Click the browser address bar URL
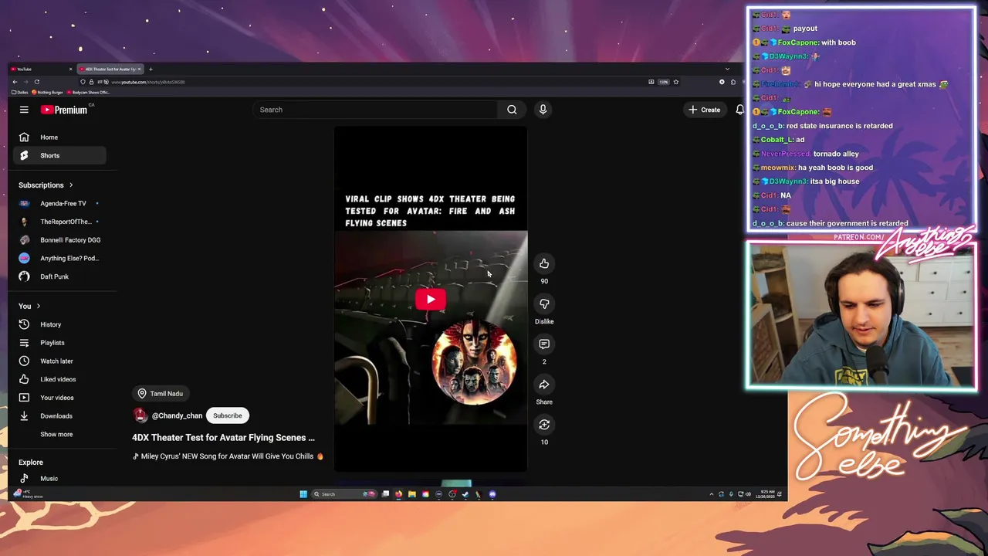 click(148, 82)
